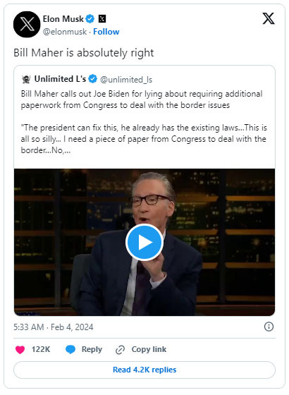
Task: Click the Unlimited L's pirate avatar icon
Action: click(26, 79)
